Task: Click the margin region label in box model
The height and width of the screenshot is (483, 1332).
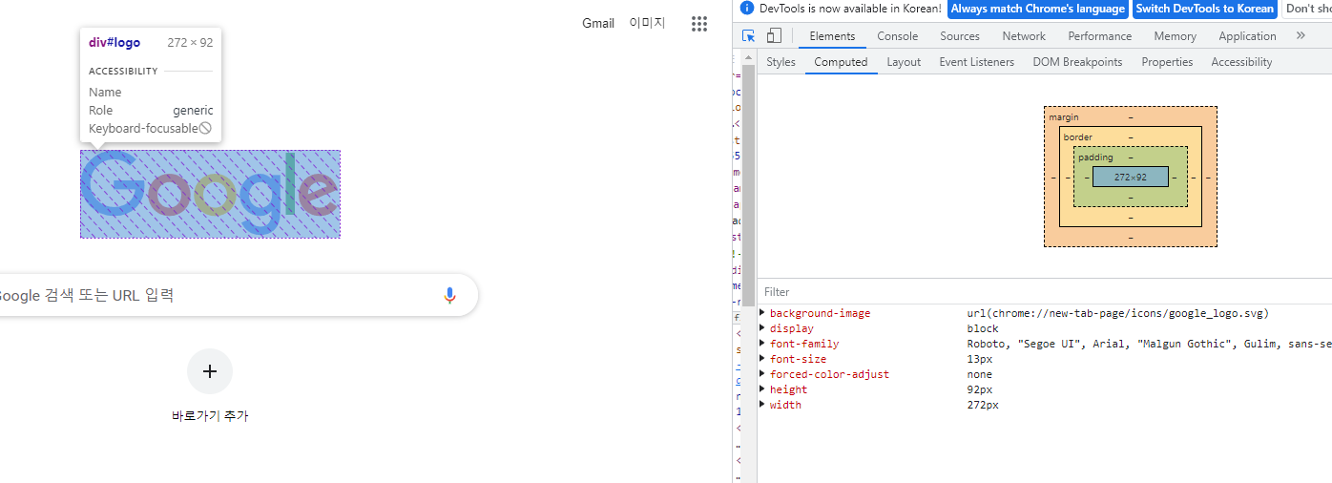Action: [x=1064, y=117]
